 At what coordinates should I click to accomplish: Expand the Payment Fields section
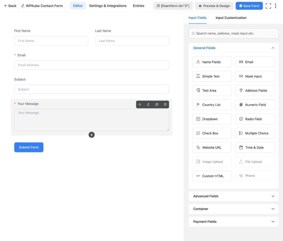pyautogui.click(x=234, y=222)
